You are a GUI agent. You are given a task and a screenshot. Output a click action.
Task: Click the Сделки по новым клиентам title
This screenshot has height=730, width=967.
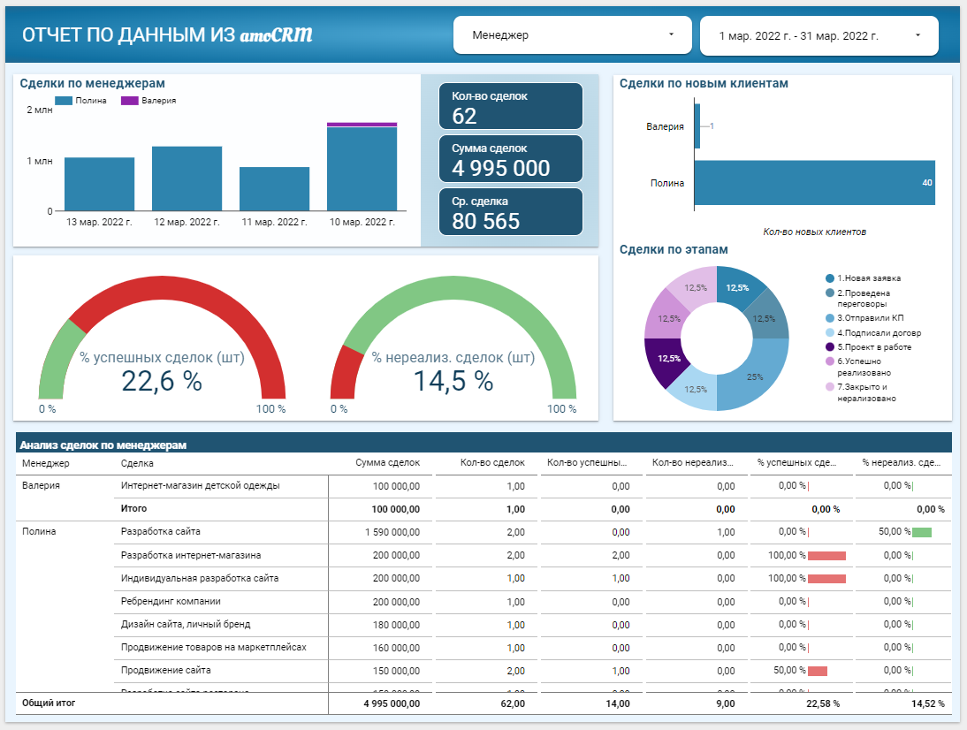(x=704, y=83)
